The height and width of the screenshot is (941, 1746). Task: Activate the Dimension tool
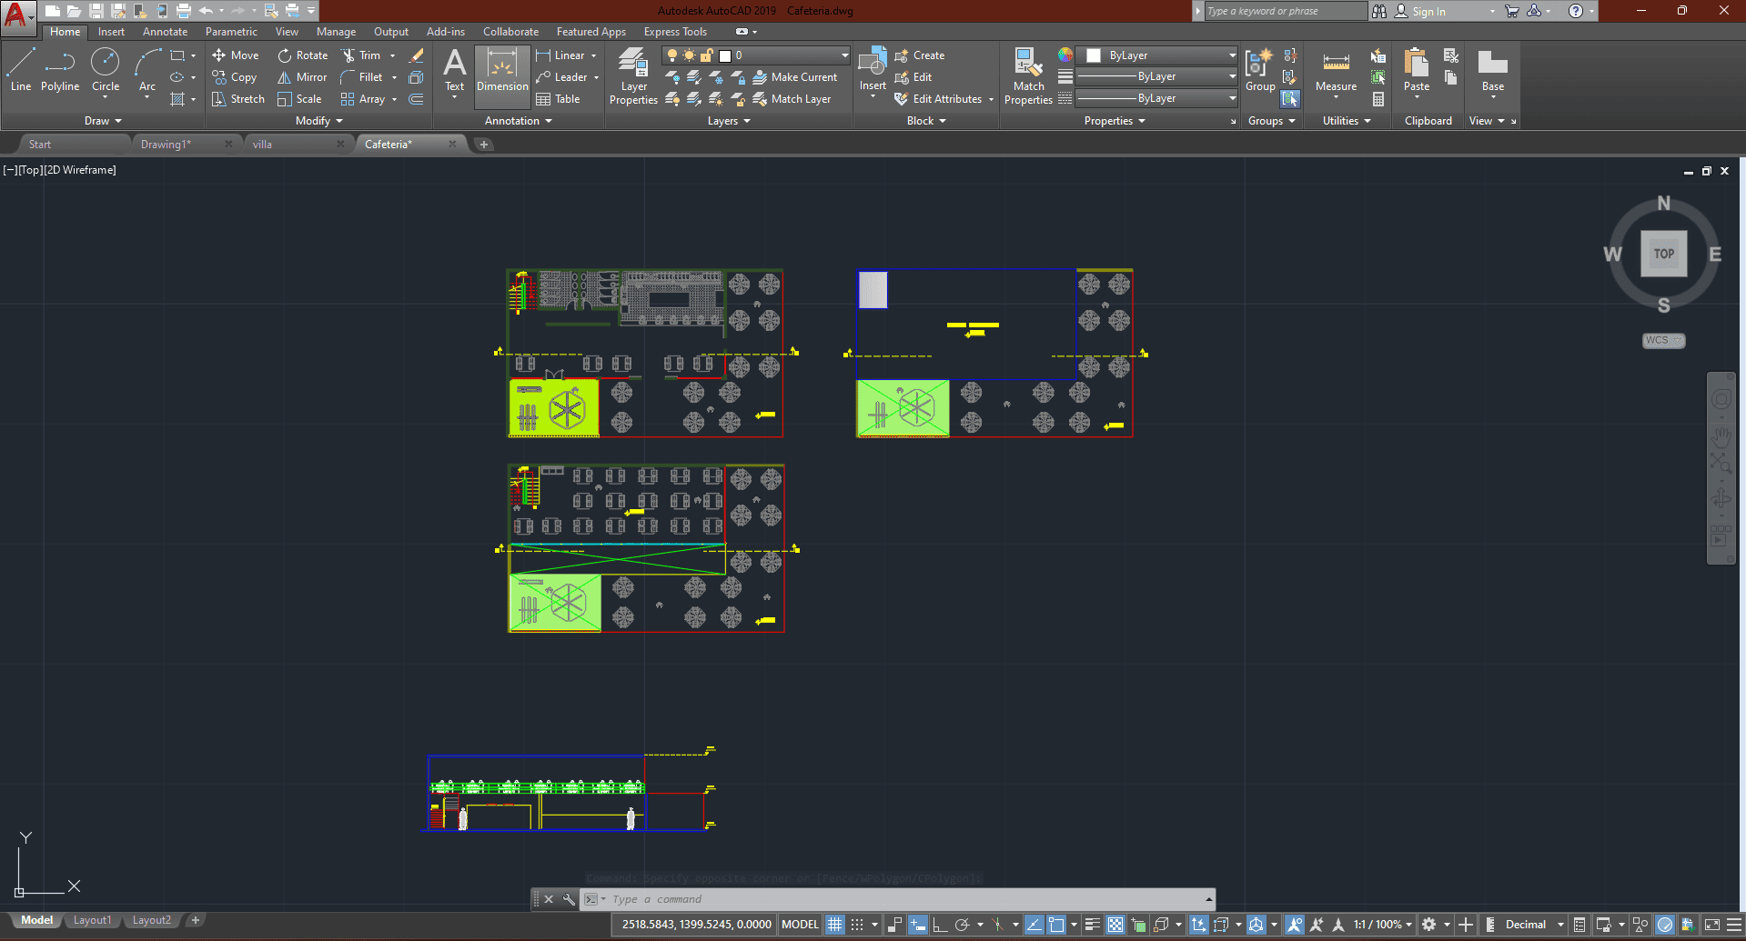[x=502, y=70]
